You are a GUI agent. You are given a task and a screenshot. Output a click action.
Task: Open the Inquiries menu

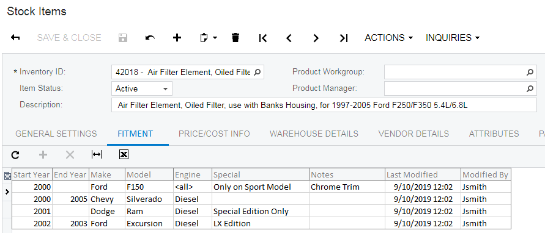(x=453, y=37)
